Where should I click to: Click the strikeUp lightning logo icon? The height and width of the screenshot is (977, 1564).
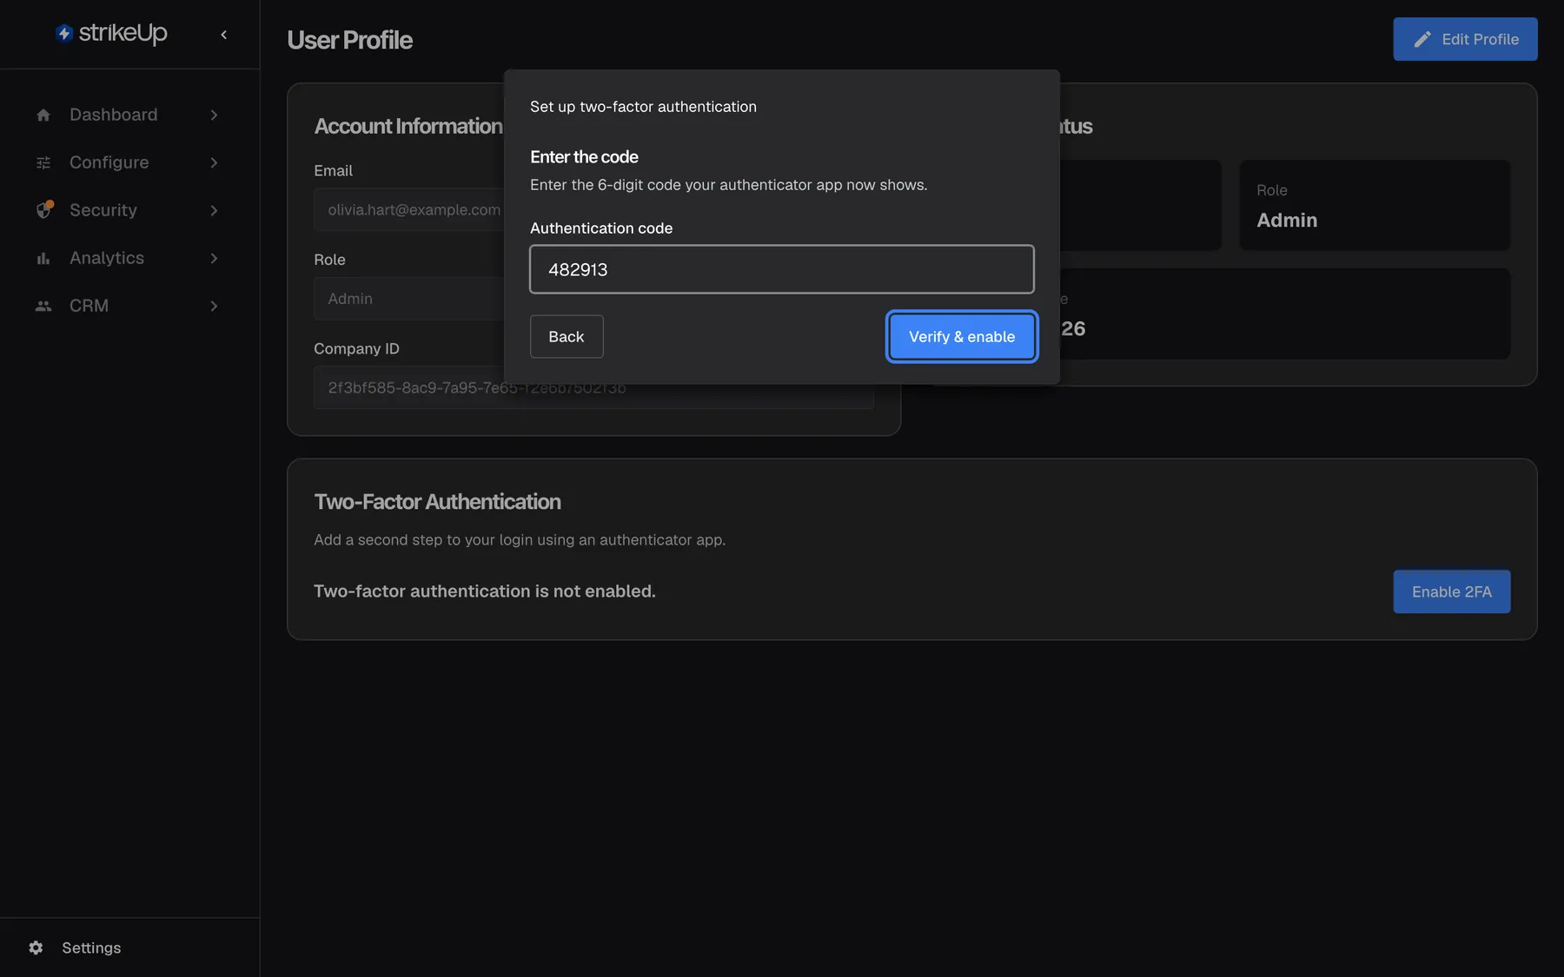[x=64, y=34]
